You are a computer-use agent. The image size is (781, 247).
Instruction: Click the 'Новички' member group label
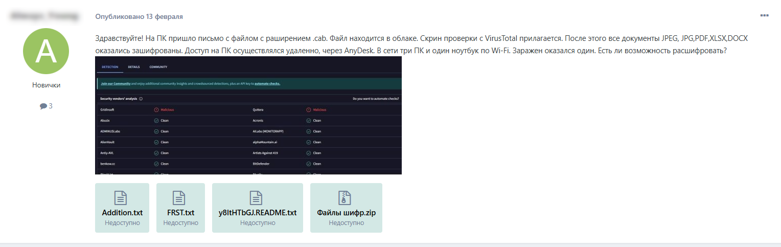coord(46,85)
